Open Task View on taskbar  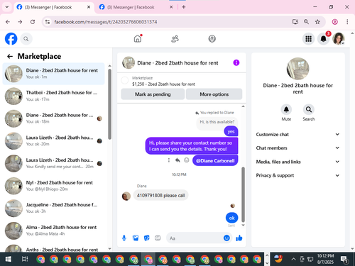click(x=25, y=259)
